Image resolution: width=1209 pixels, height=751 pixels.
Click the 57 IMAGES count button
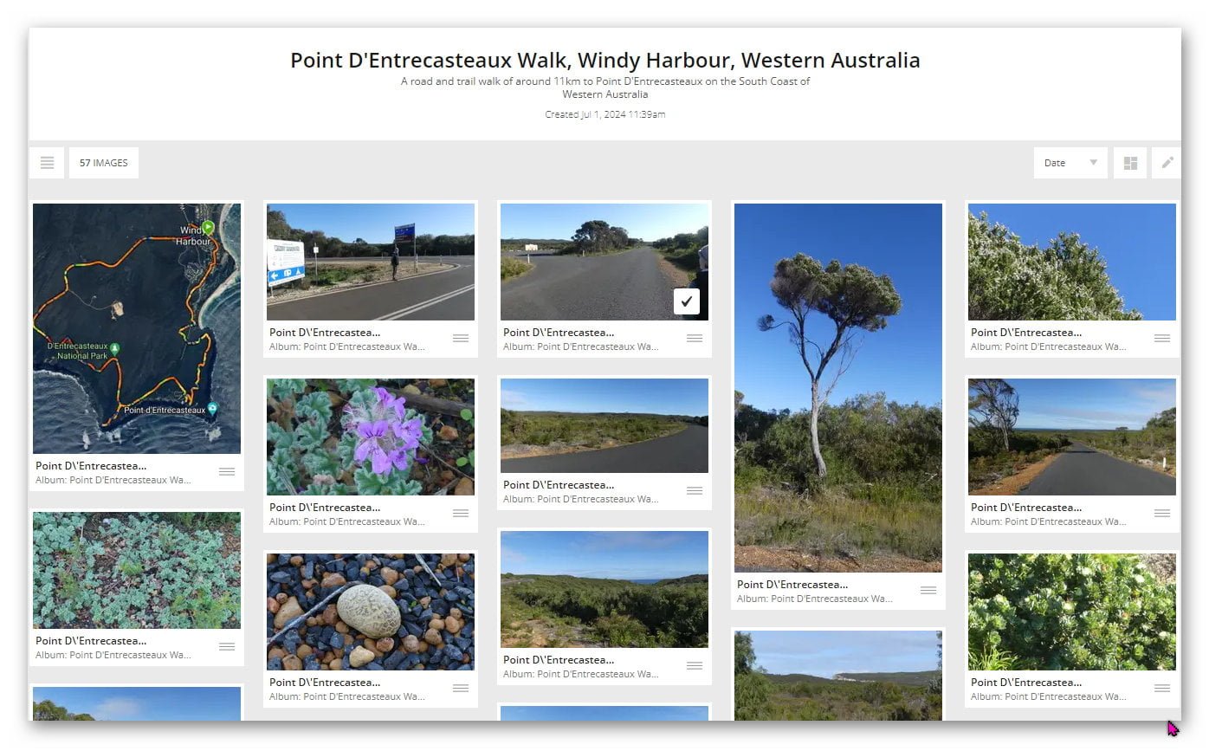coord(104,163)
